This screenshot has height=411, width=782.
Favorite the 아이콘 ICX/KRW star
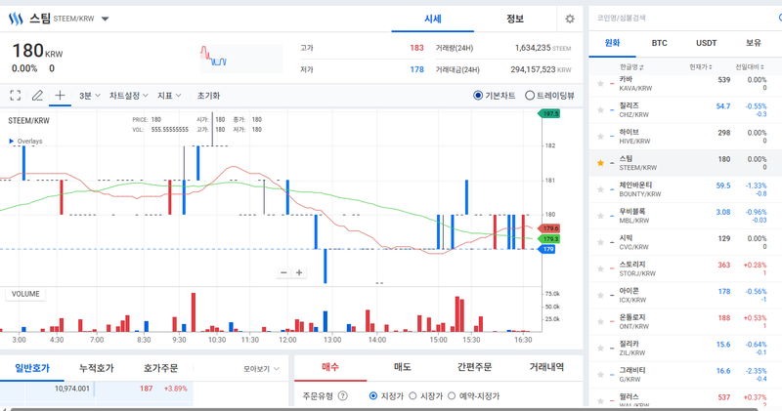click(600, 295)
